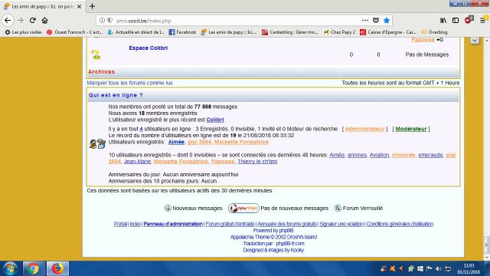Open the Facebook bookmark
This screenshot has width=490, height=276.
[182, 32]
